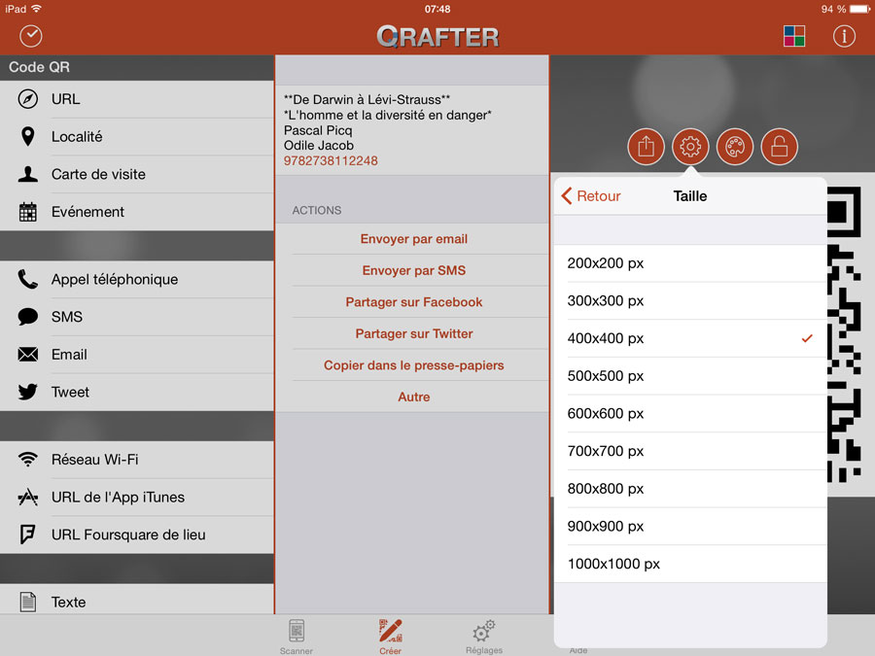Open the info icon in header
Image resolution: width=875 pixels, height=656 pixels.
[x=844, y=36]
